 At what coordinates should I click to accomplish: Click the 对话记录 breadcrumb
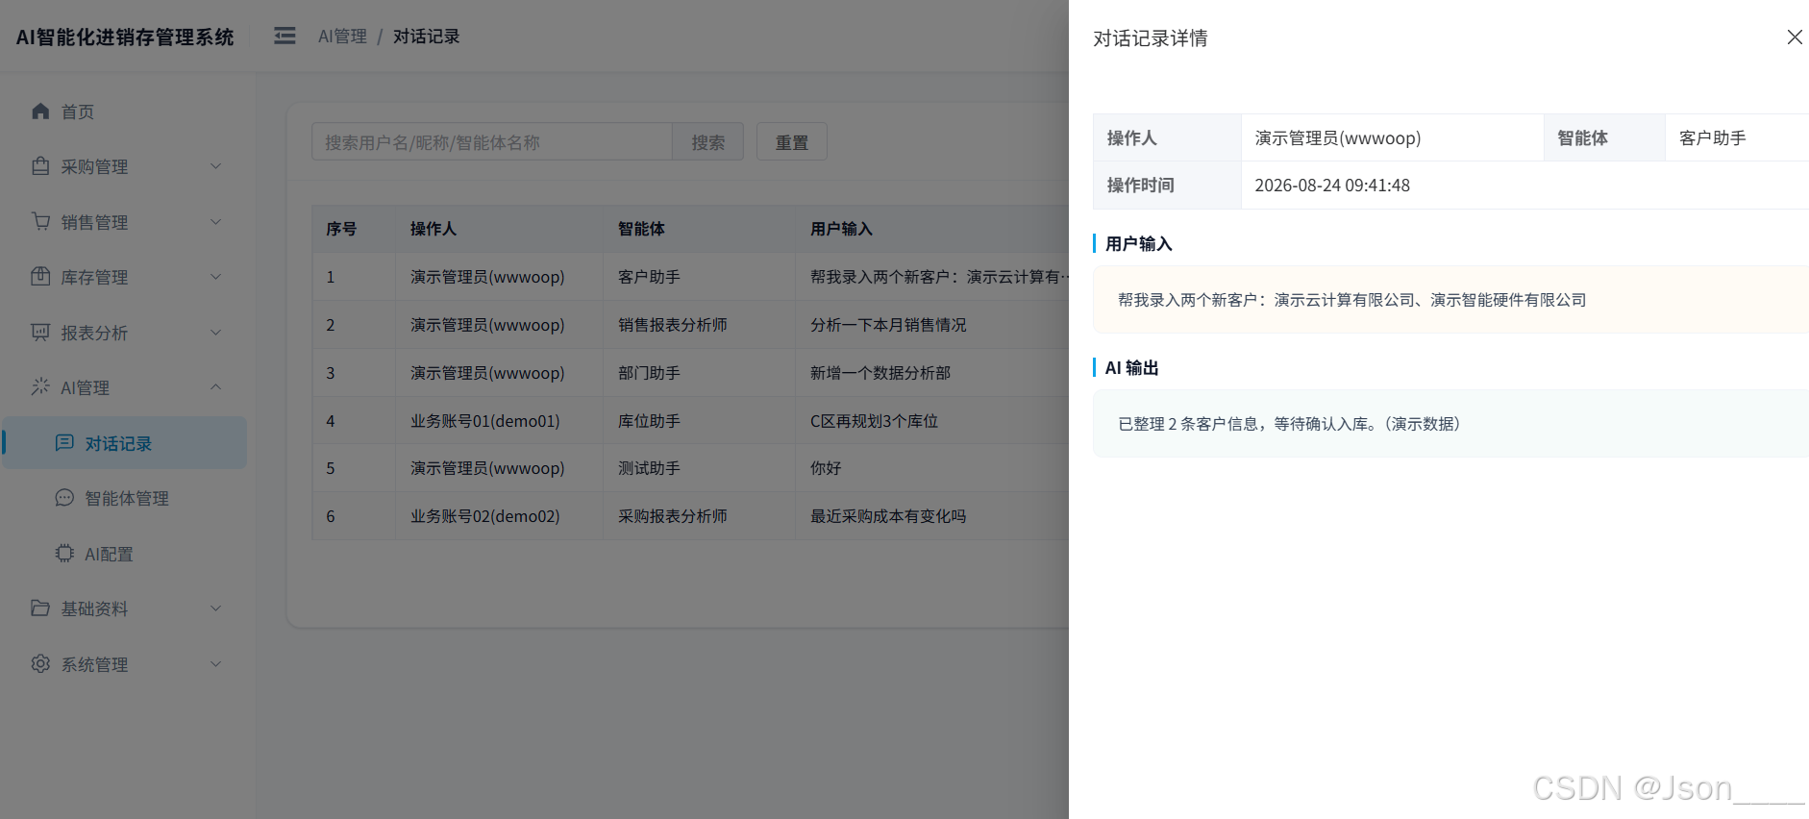tap(426, 37)
